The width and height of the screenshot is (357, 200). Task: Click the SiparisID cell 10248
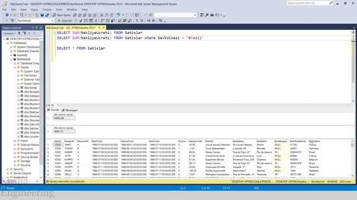click(x=57, y=144)
